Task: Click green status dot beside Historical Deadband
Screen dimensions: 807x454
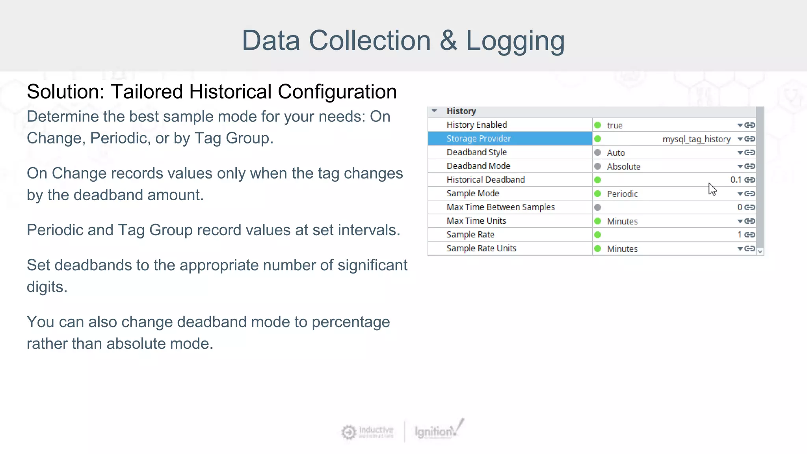Action: point(598,180)
